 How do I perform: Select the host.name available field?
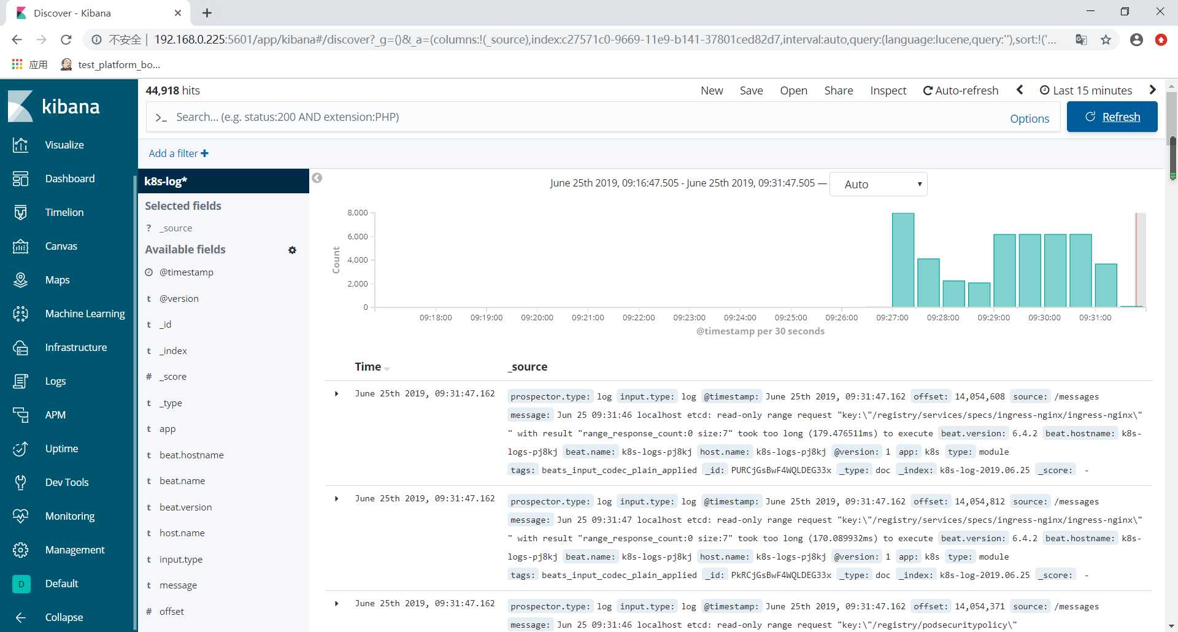[x=182, y=533]
